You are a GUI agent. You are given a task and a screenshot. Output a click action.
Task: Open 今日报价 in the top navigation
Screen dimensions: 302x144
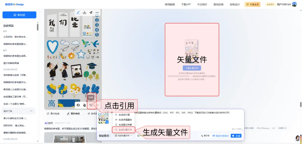[202, 4]
